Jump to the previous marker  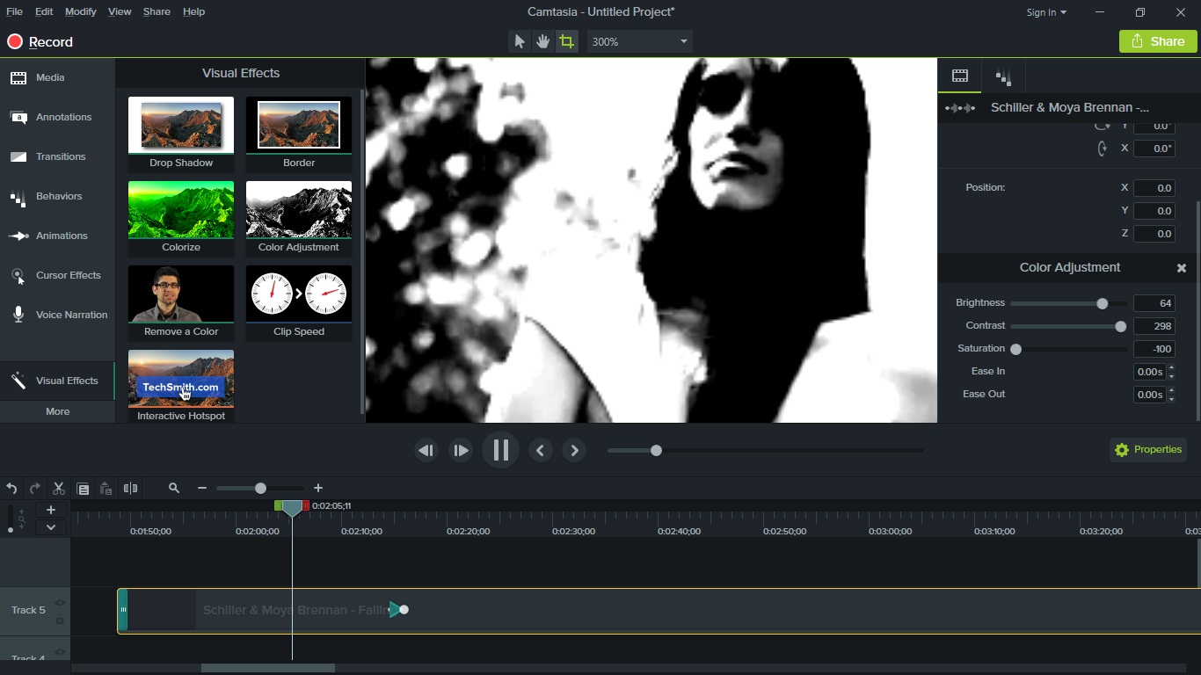pyautogui.click(x=540, y=450)
